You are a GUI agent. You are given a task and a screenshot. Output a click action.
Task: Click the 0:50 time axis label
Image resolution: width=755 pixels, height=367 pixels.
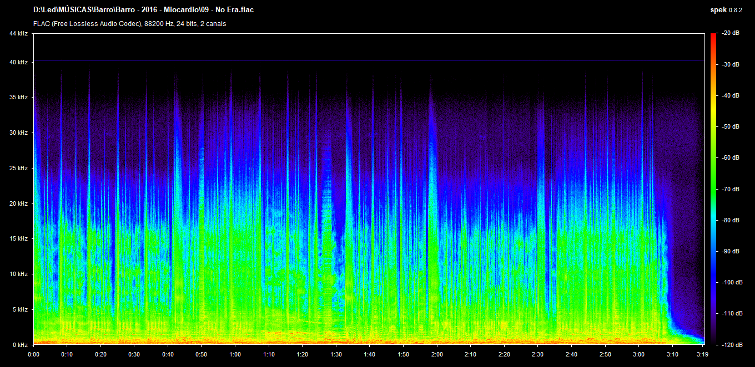pos(201,354)
